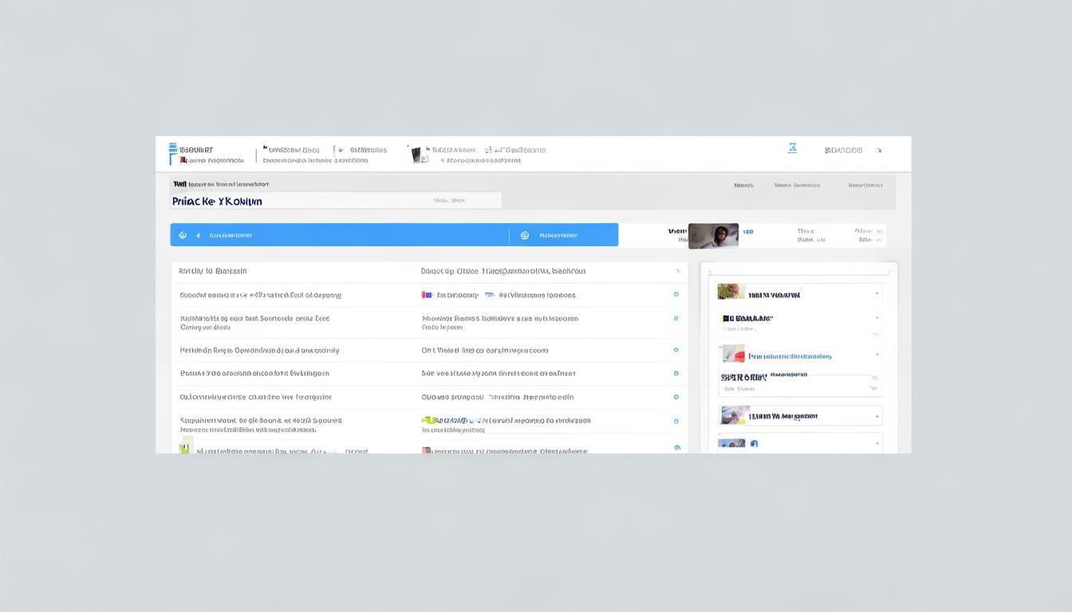Open the person photo thumbnail beside the blue bar
Image resolution: width=1072 pixels, height=612 pixels.
click(x=713, y=236)
